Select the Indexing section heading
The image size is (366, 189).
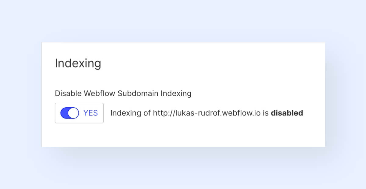point(78,64)
